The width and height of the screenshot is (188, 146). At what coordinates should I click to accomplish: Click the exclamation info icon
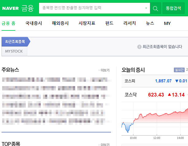click(x=139, y=47)
